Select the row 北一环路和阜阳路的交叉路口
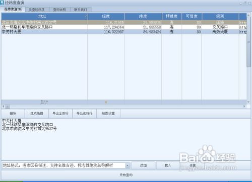Screen dimensions: 252x182 [124, 27]
